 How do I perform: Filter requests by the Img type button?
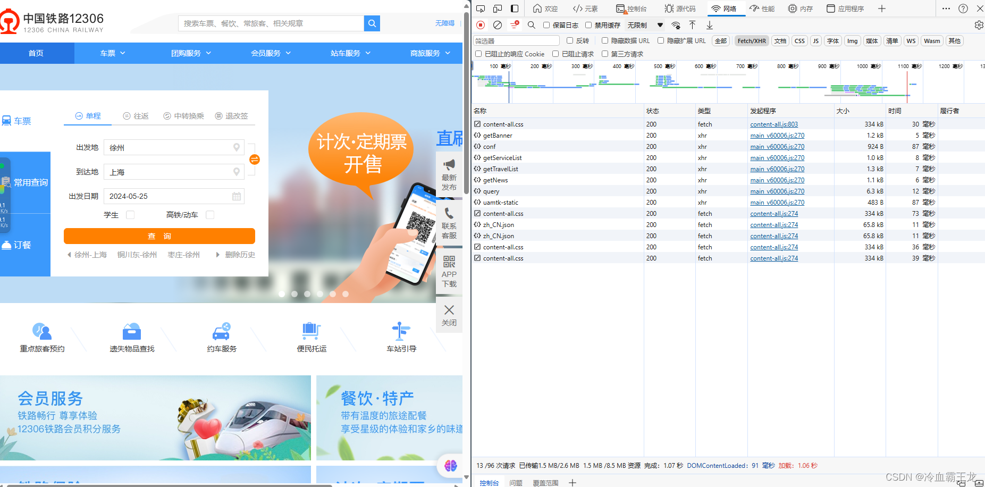coord(853,41)
